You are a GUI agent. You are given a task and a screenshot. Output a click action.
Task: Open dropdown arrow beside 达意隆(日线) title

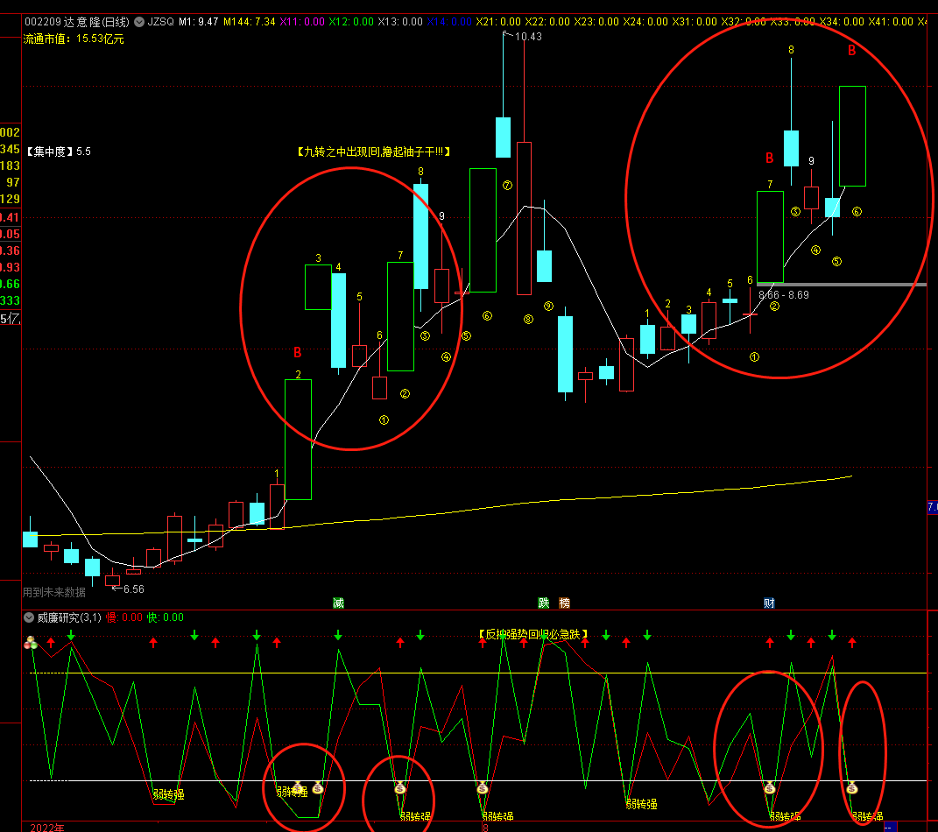[138, 22]
